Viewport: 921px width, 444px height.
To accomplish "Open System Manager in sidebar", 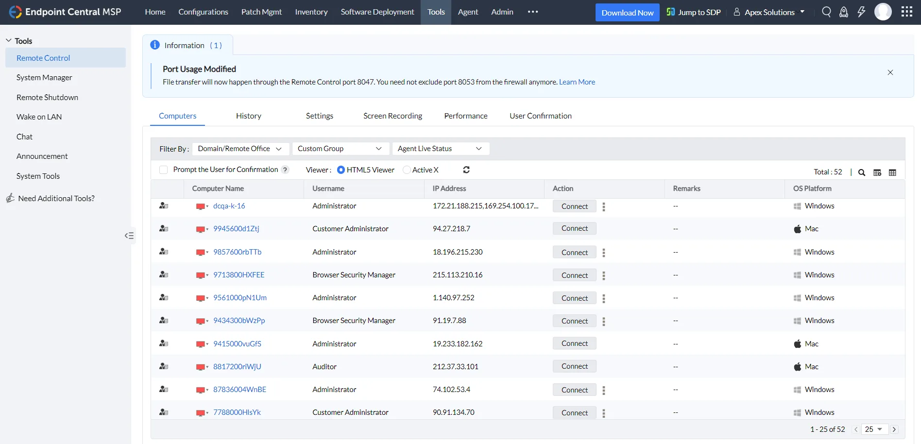I will 44,77.
